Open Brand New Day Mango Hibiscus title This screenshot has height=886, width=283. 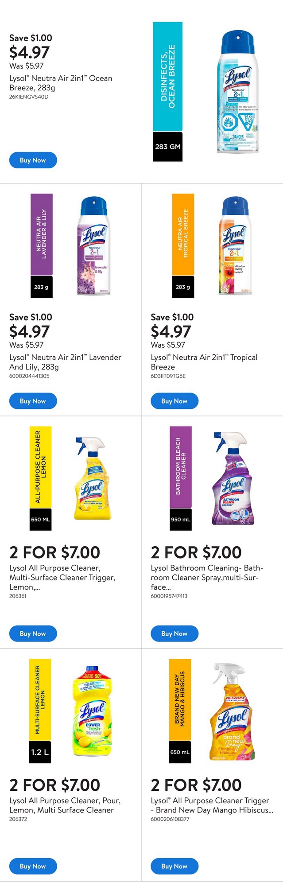click(212, 805)
